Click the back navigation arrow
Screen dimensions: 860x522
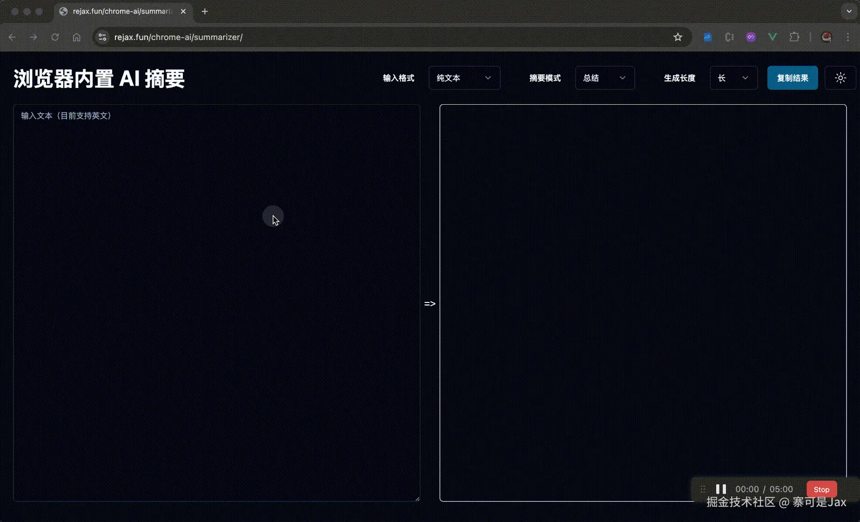pos(12,37)
